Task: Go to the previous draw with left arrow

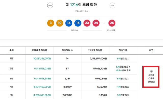Action: [x=50, y=5]
